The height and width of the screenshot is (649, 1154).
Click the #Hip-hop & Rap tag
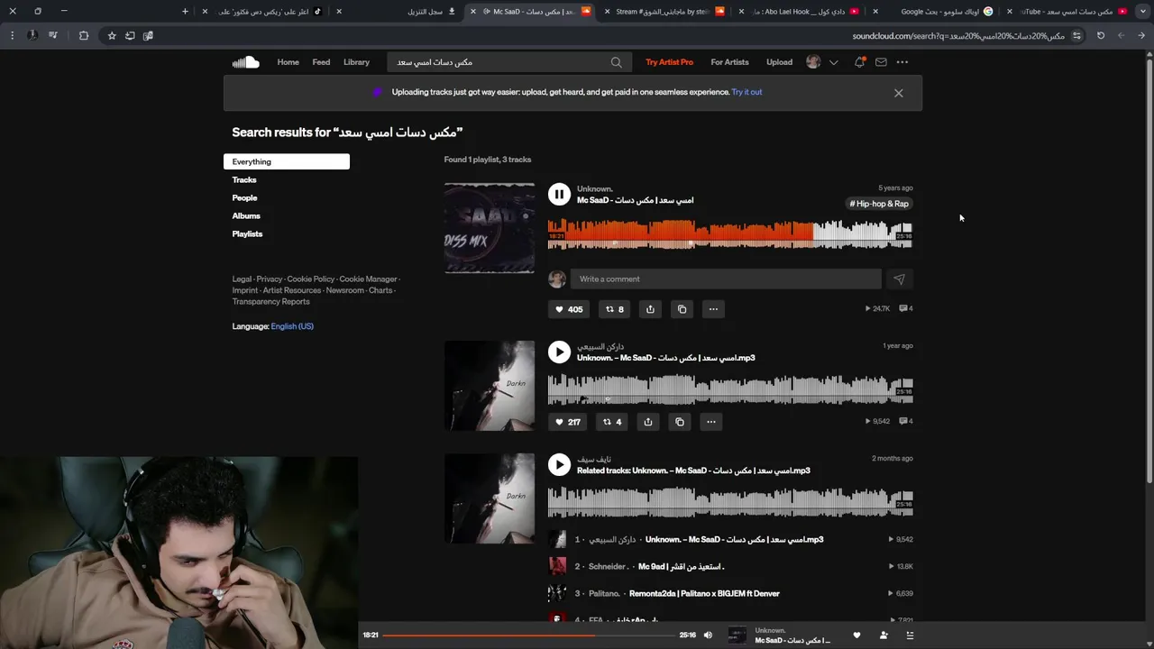[879, 204]
